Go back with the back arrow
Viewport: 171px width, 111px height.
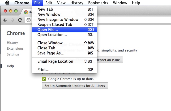pyautogui.click(x=5, y=20)
